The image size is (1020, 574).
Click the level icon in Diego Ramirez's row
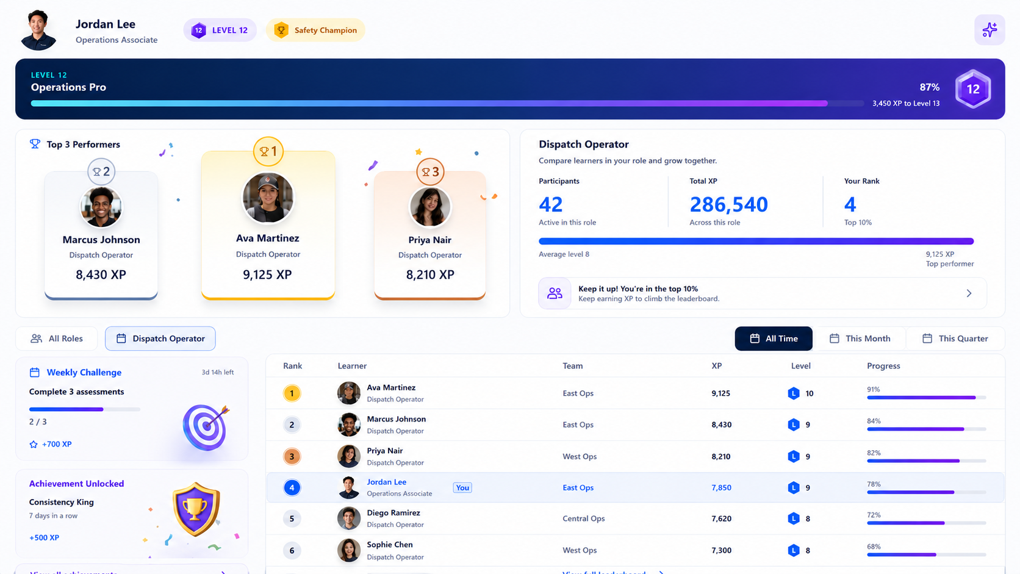coord(794,518)
